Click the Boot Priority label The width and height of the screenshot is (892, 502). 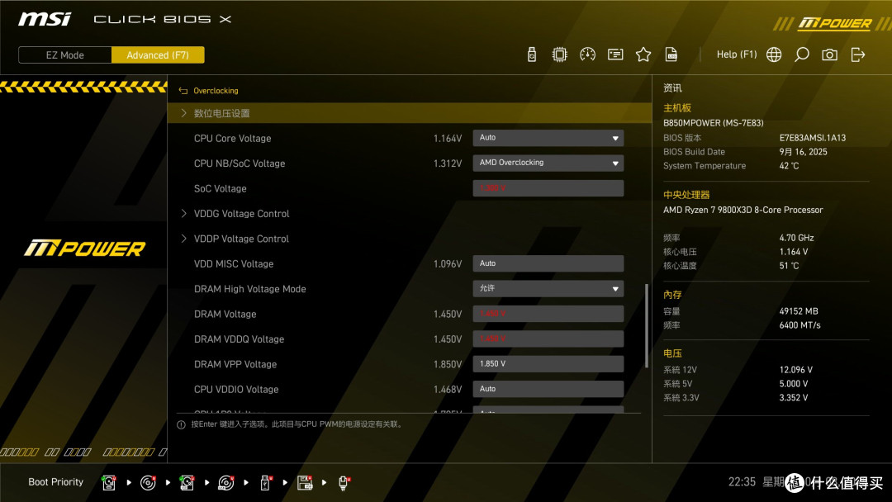pos(56,482)
